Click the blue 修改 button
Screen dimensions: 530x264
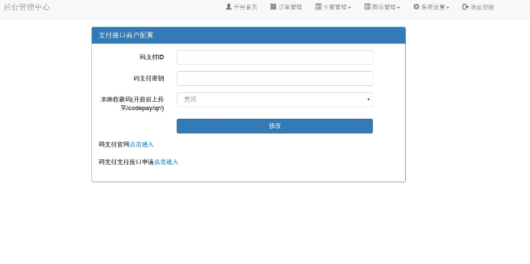(274, 126)
